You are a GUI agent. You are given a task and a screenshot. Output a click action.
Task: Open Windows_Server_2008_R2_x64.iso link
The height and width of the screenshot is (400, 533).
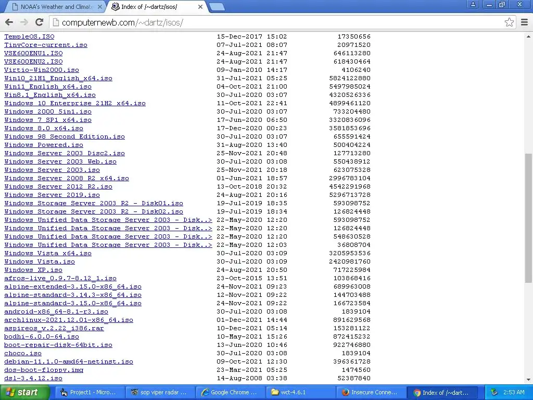click(66, 178)
